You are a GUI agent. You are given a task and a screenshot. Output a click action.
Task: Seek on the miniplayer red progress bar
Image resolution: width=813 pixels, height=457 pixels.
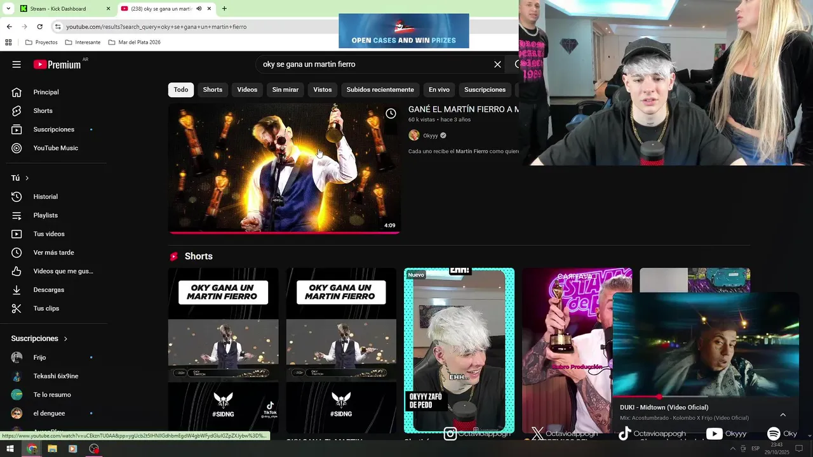pyautogui.click(x=705, y=397)
